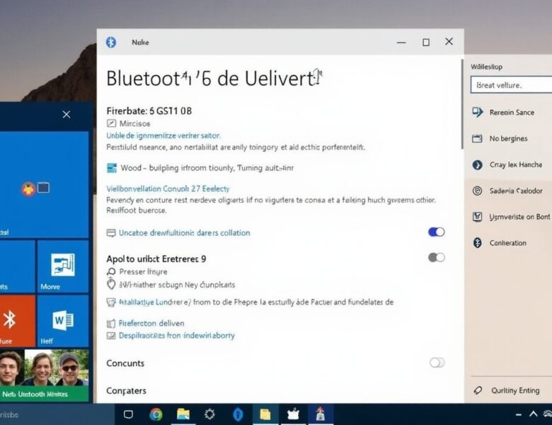The width and height of the screenshot is (552, 425).
Task: Open 'Despilraoaties fron indewirlaborty' link
Action: pyautogui.click(x=177, y=336)
